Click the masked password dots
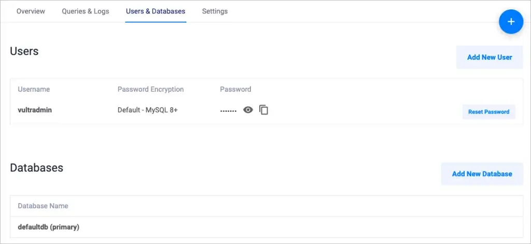 (228, 110)
